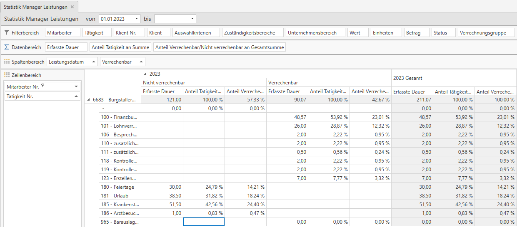Click the Erfasste Dauer data field
This screenshot has width=517, height=227.
tap(66, 47)
